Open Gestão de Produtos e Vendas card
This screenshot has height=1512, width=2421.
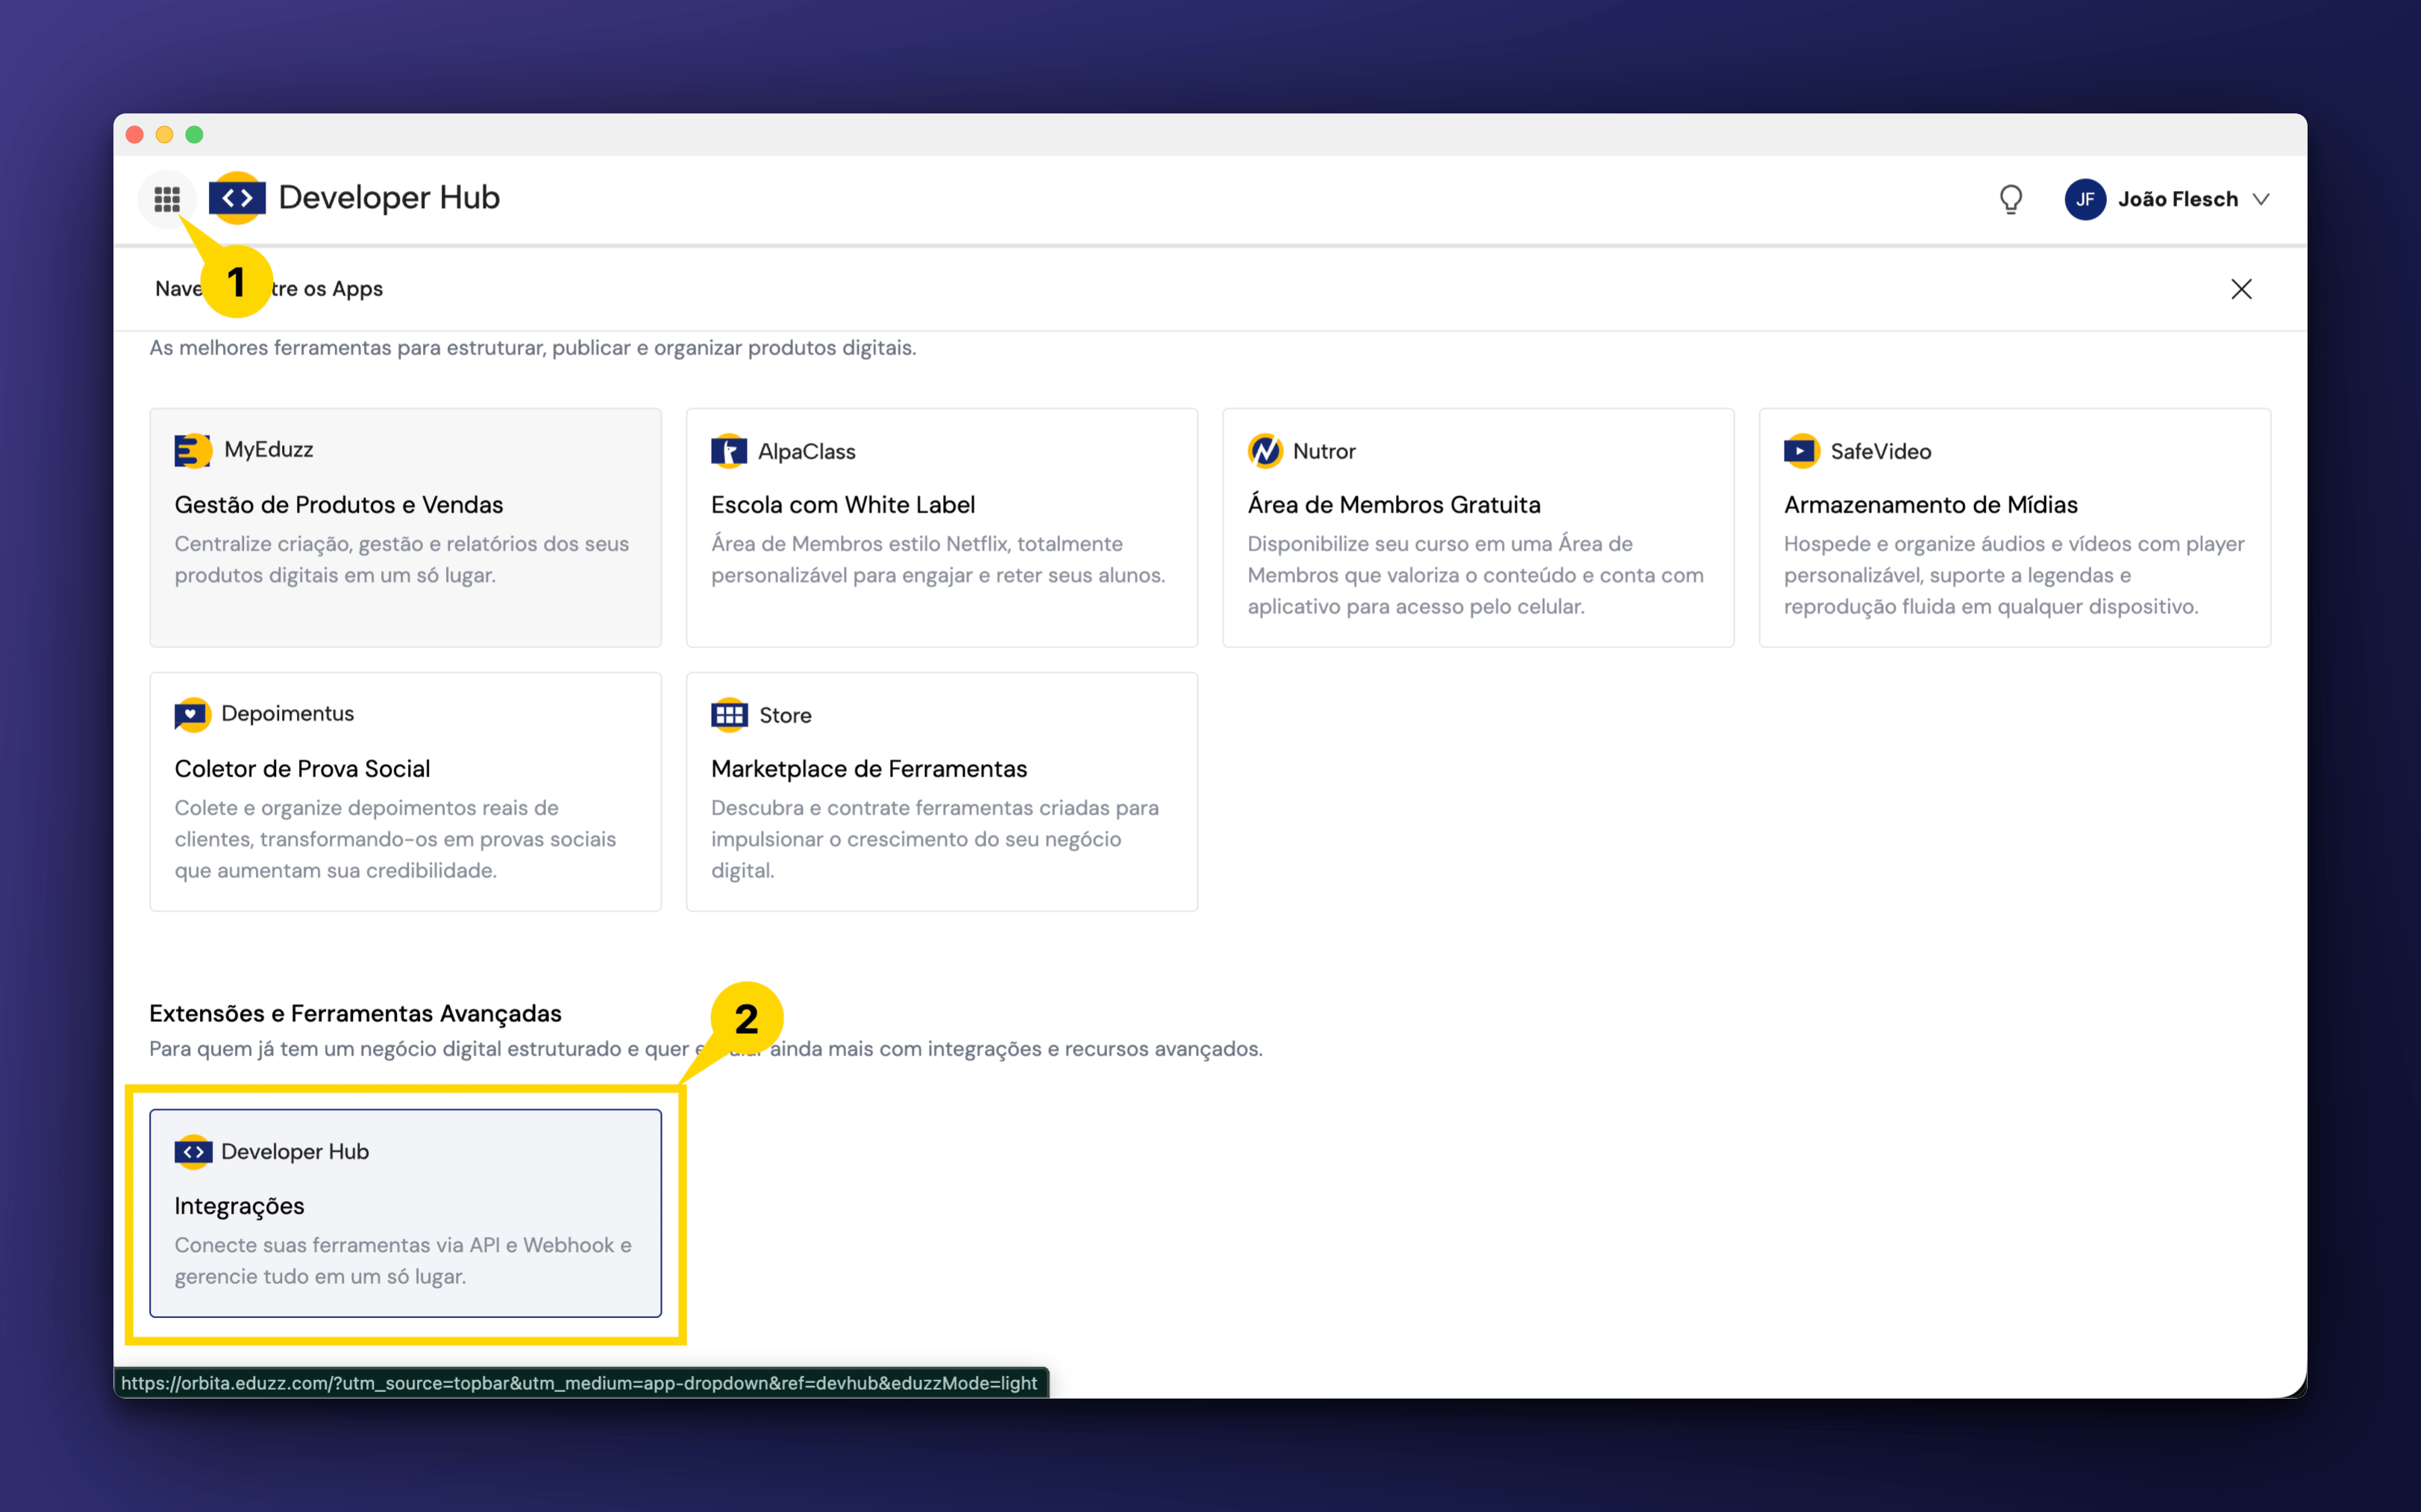[x=405, y=527]
